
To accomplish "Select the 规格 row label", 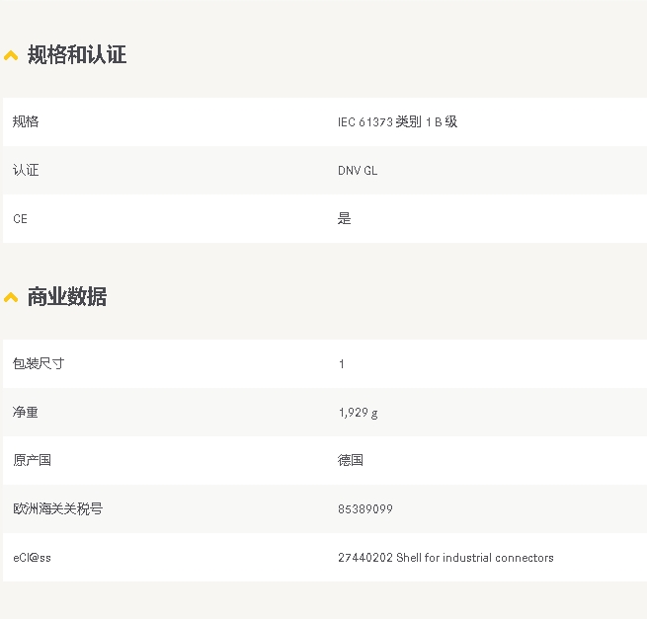I will [26, 121].
